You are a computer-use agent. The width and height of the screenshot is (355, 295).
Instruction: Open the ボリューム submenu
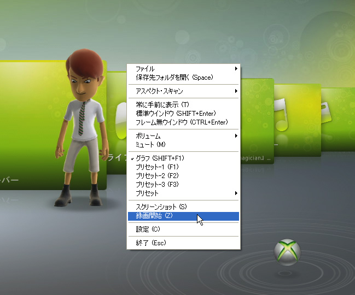183,135
